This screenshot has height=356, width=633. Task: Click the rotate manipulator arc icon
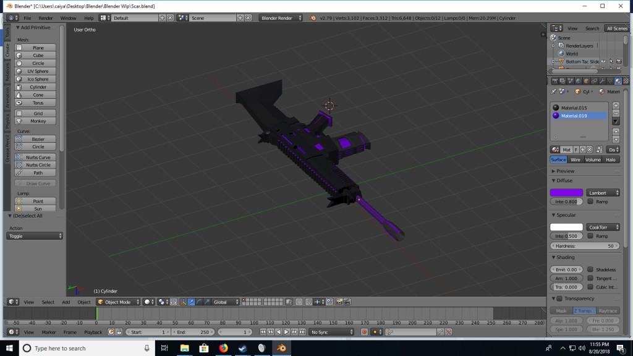pyautogui.click(x=199, y=302)
